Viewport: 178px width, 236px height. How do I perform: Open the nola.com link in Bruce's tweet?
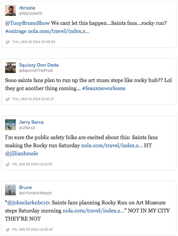[x=93, y=210]
